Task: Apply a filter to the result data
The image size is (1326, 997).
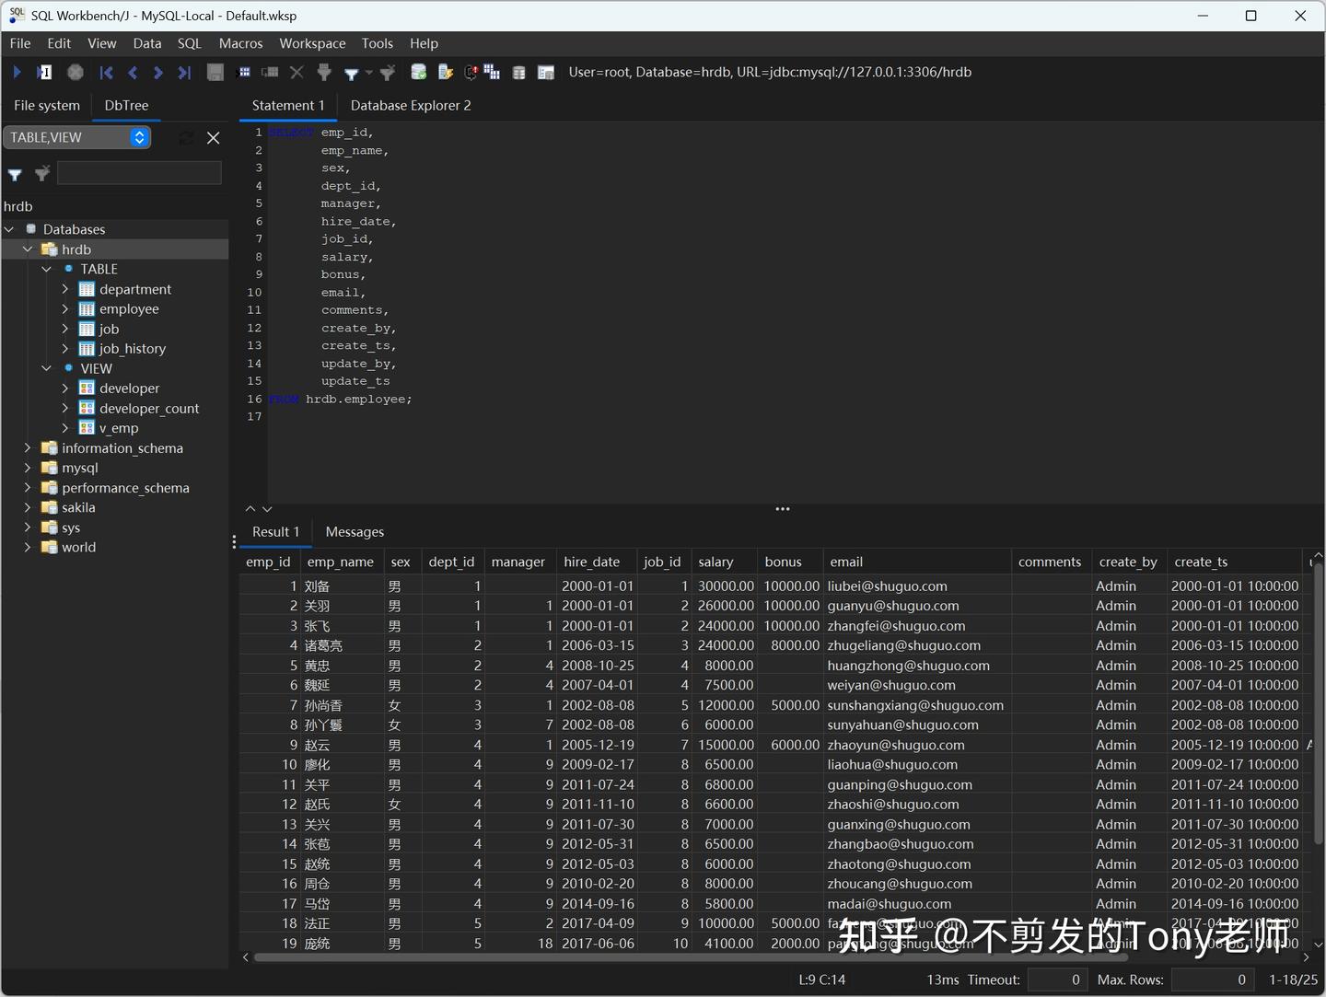Action: [x=351, y=72]
